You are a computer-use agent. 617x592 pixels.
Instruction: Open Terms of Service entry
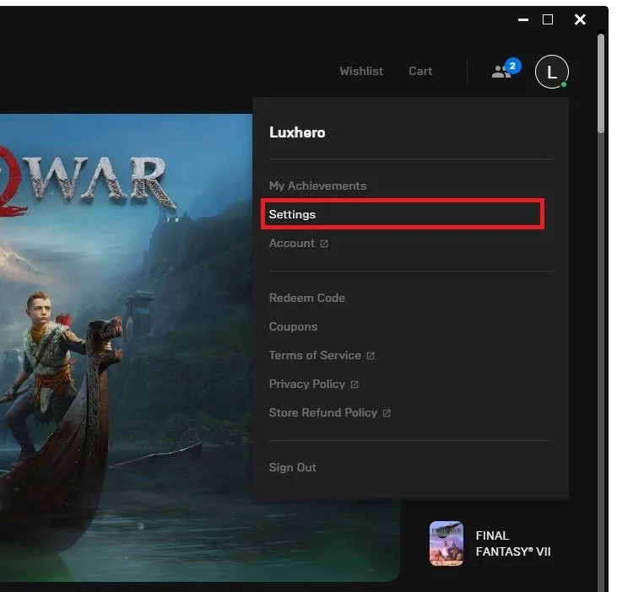(315, 355)
